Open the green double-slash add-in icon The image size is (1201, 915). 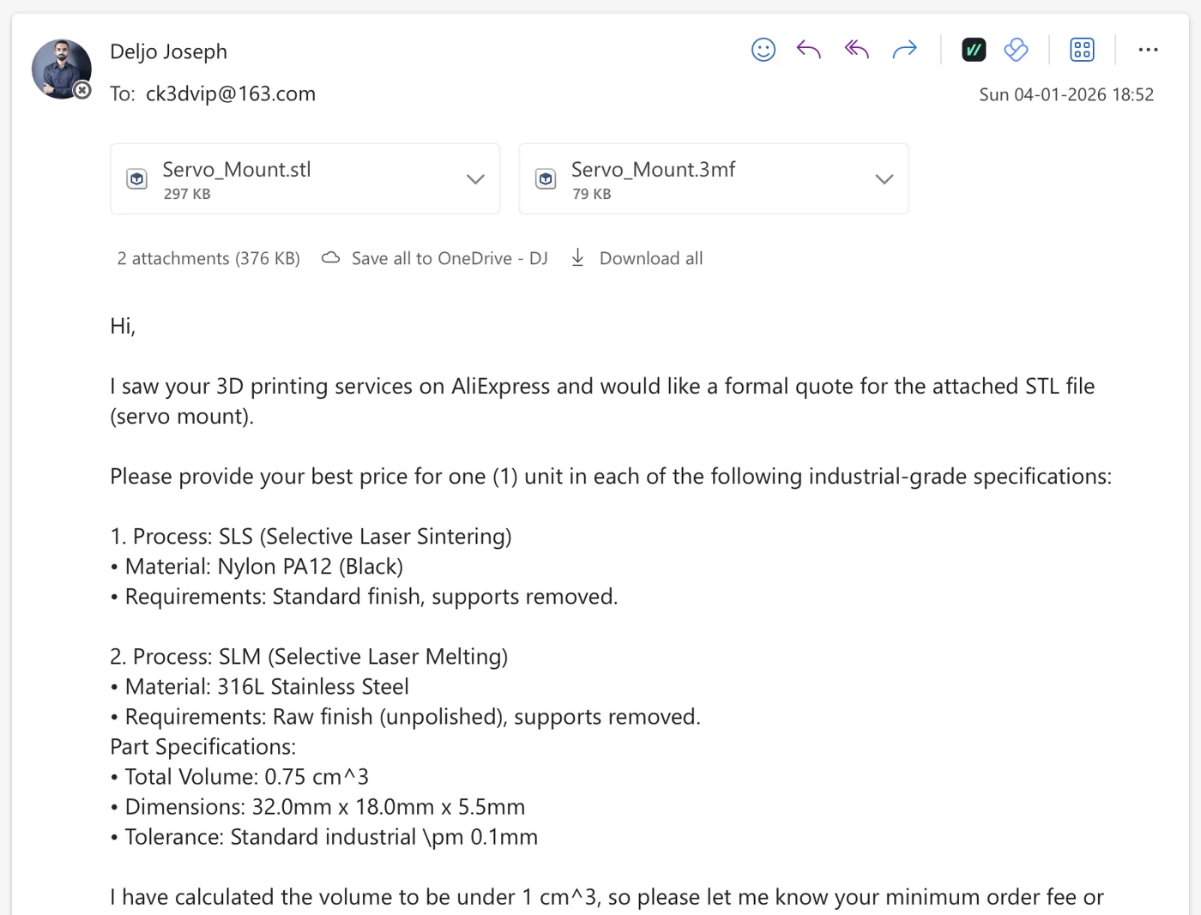pos(973,50)
